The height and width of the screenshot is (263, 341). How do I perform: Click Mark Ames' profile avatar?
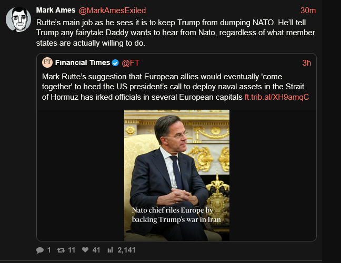point(17,19)
